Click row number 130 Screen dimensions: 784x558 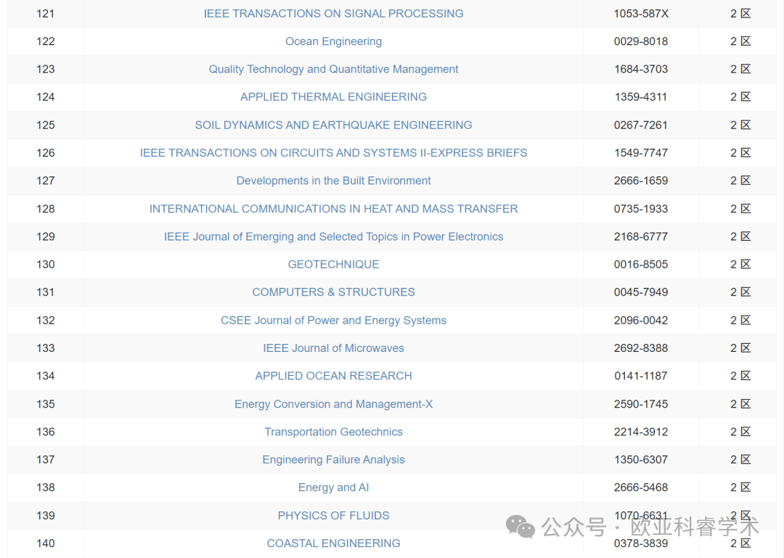pos(46,265)
